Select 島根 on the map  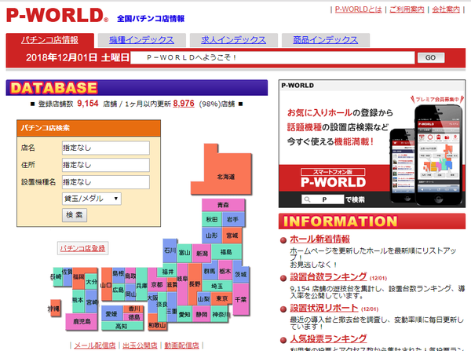119,273
